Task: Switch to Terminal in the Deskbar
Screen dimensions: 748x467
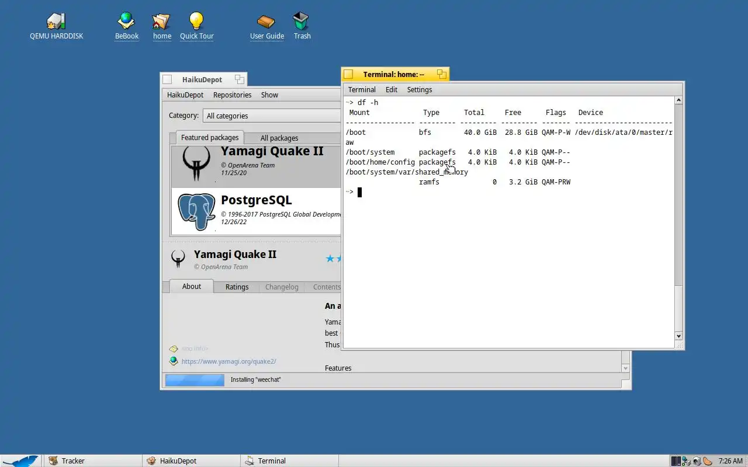Action: (289, 461)
